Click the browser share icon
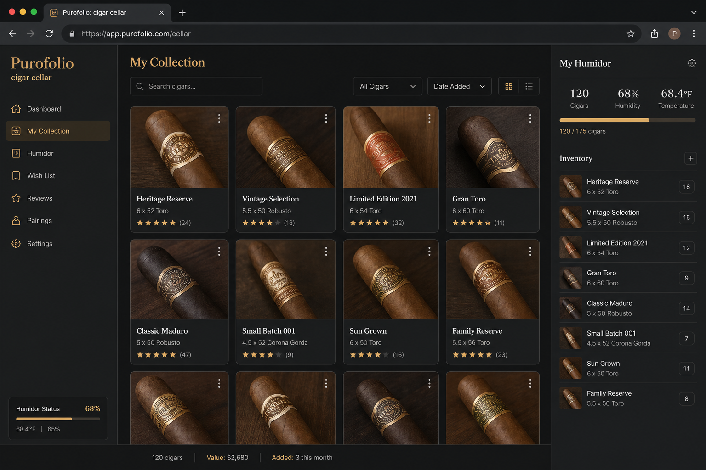Viewport: 706px width, 470px height. pos(655,34)
